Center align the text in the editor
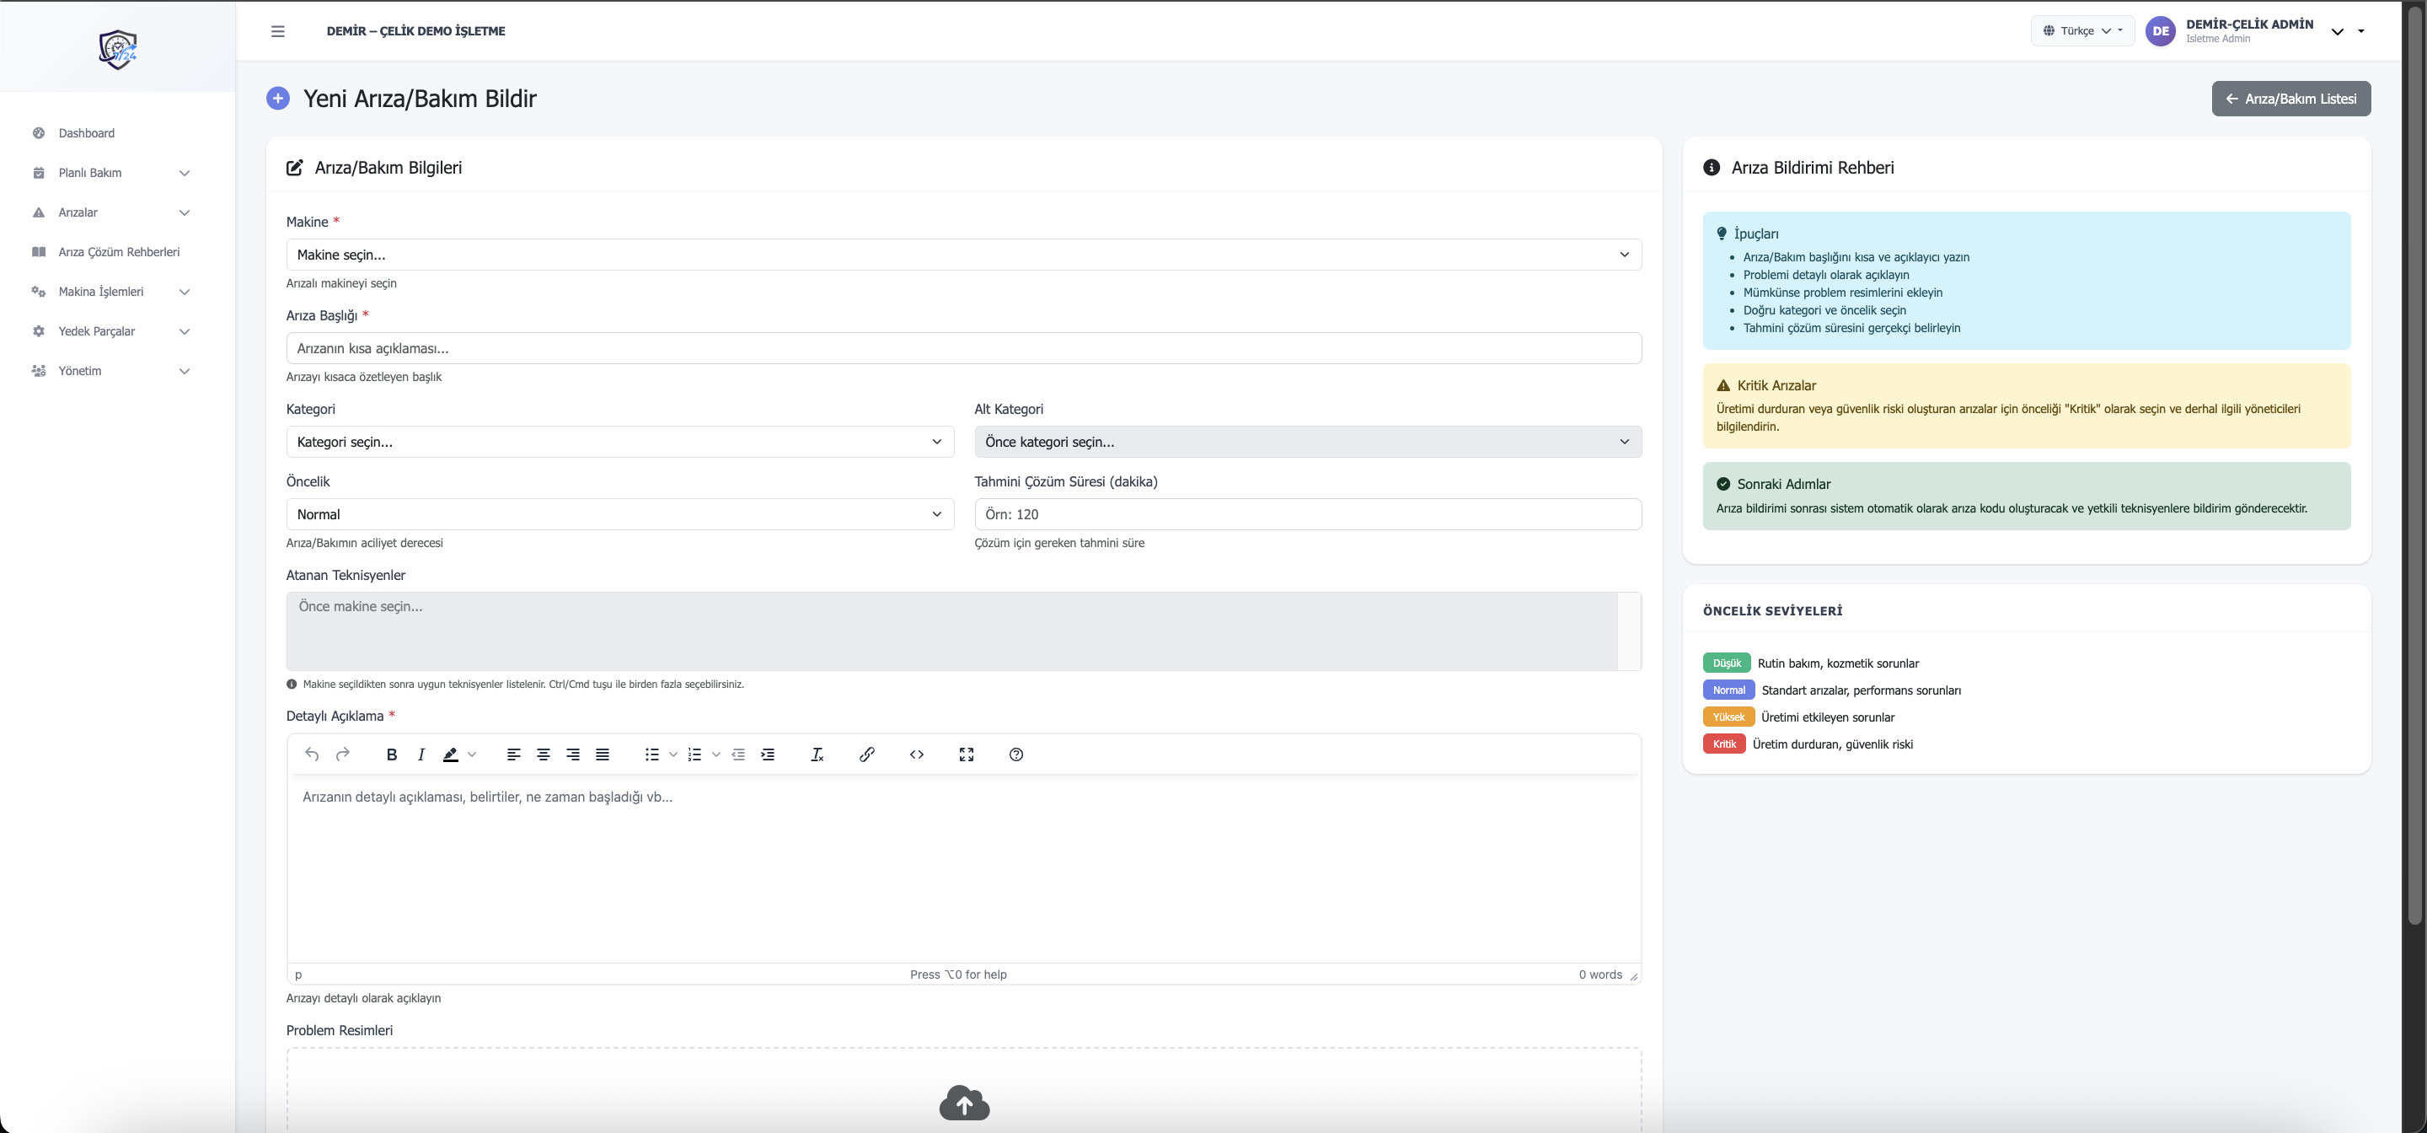 (544, 754)
